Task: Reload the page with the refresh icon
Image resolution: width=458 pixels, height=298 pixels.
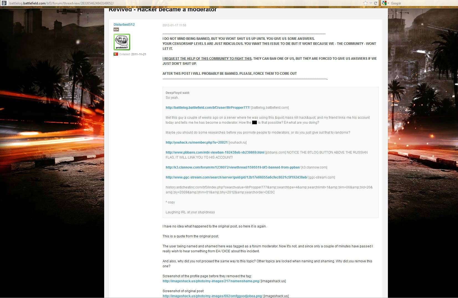Action: 376,3
